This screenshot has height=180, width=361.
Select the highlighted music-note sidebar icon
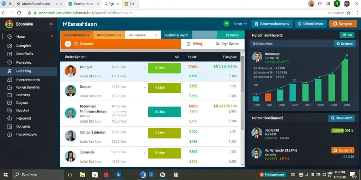coord(10,71)
